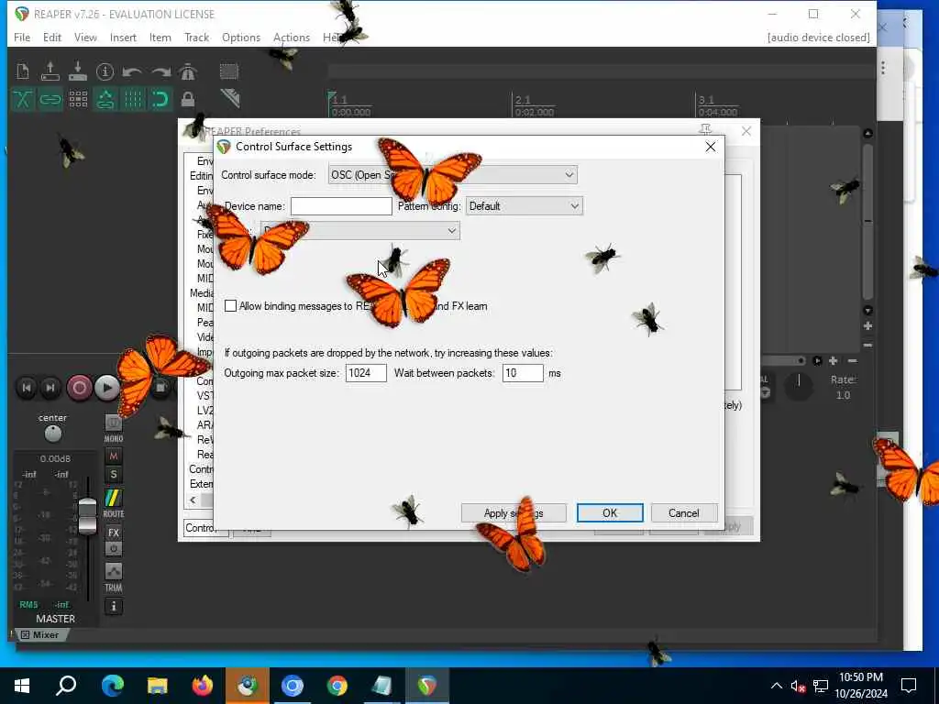This screenshot has height=704, width=939.
Task: Pin the REAPER Preferences window with pushpin icon
Action: click(705, 129)
